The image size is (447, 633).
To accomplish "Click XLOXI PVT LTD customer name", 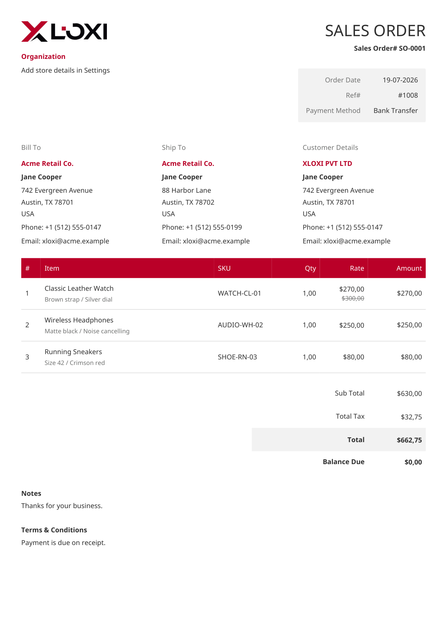I will [x=327, y=164].
